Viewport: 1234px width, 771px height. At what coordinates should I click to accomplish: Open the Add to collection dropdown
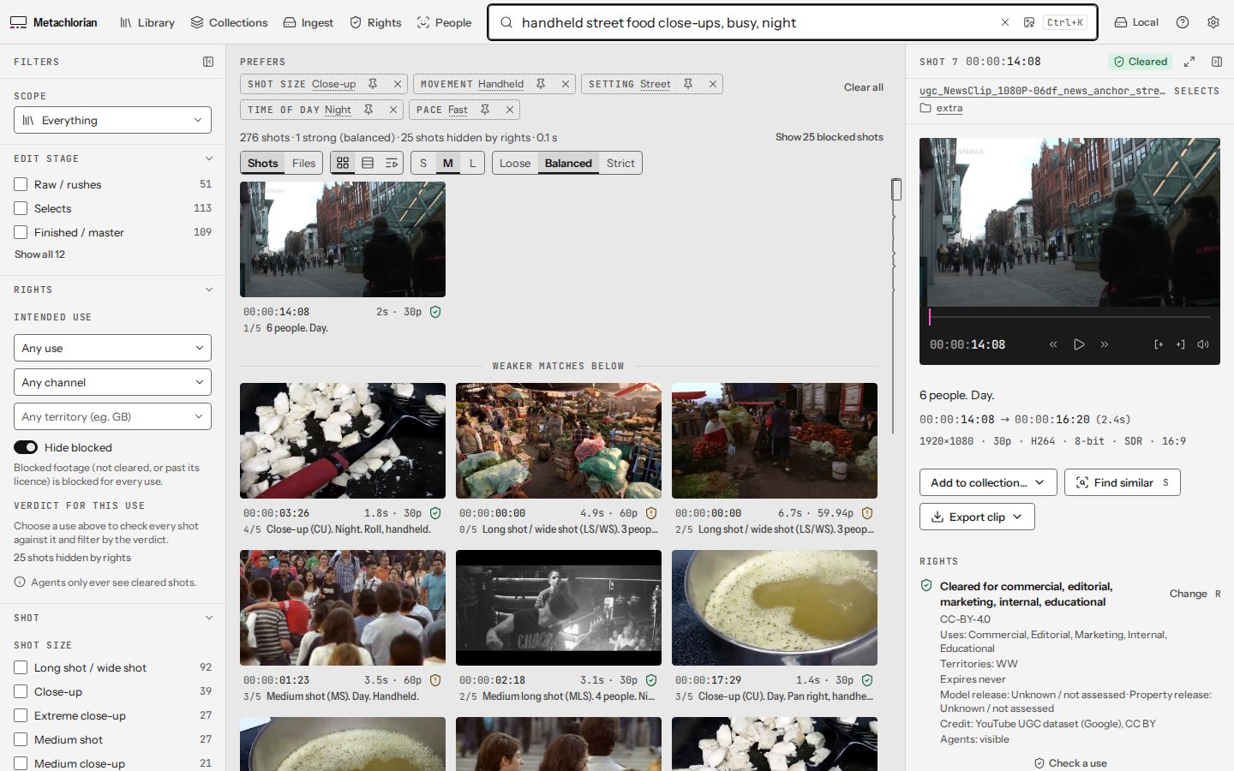pos(988,482)
